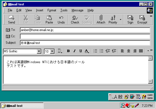The width and height of the screenshot is (156, 109).
Task: Undo the last edit
Action: pos(61,19)
